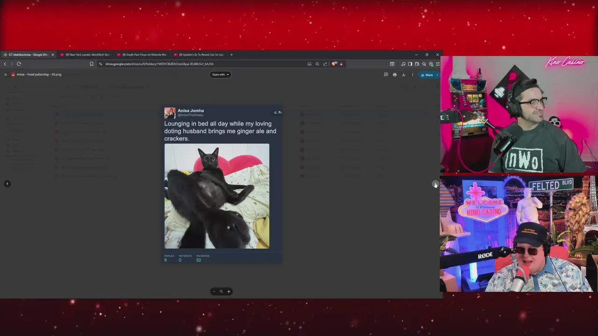Open the browser hamburger main menu

pyautogui.click(x=437, y=64)
